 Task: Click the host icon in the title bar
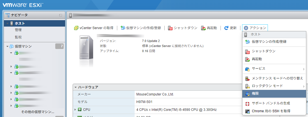point(70,15)
